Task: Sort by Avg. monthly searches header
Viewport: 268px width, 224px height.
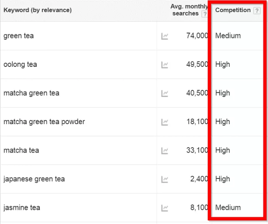Action: pos(186,10)
